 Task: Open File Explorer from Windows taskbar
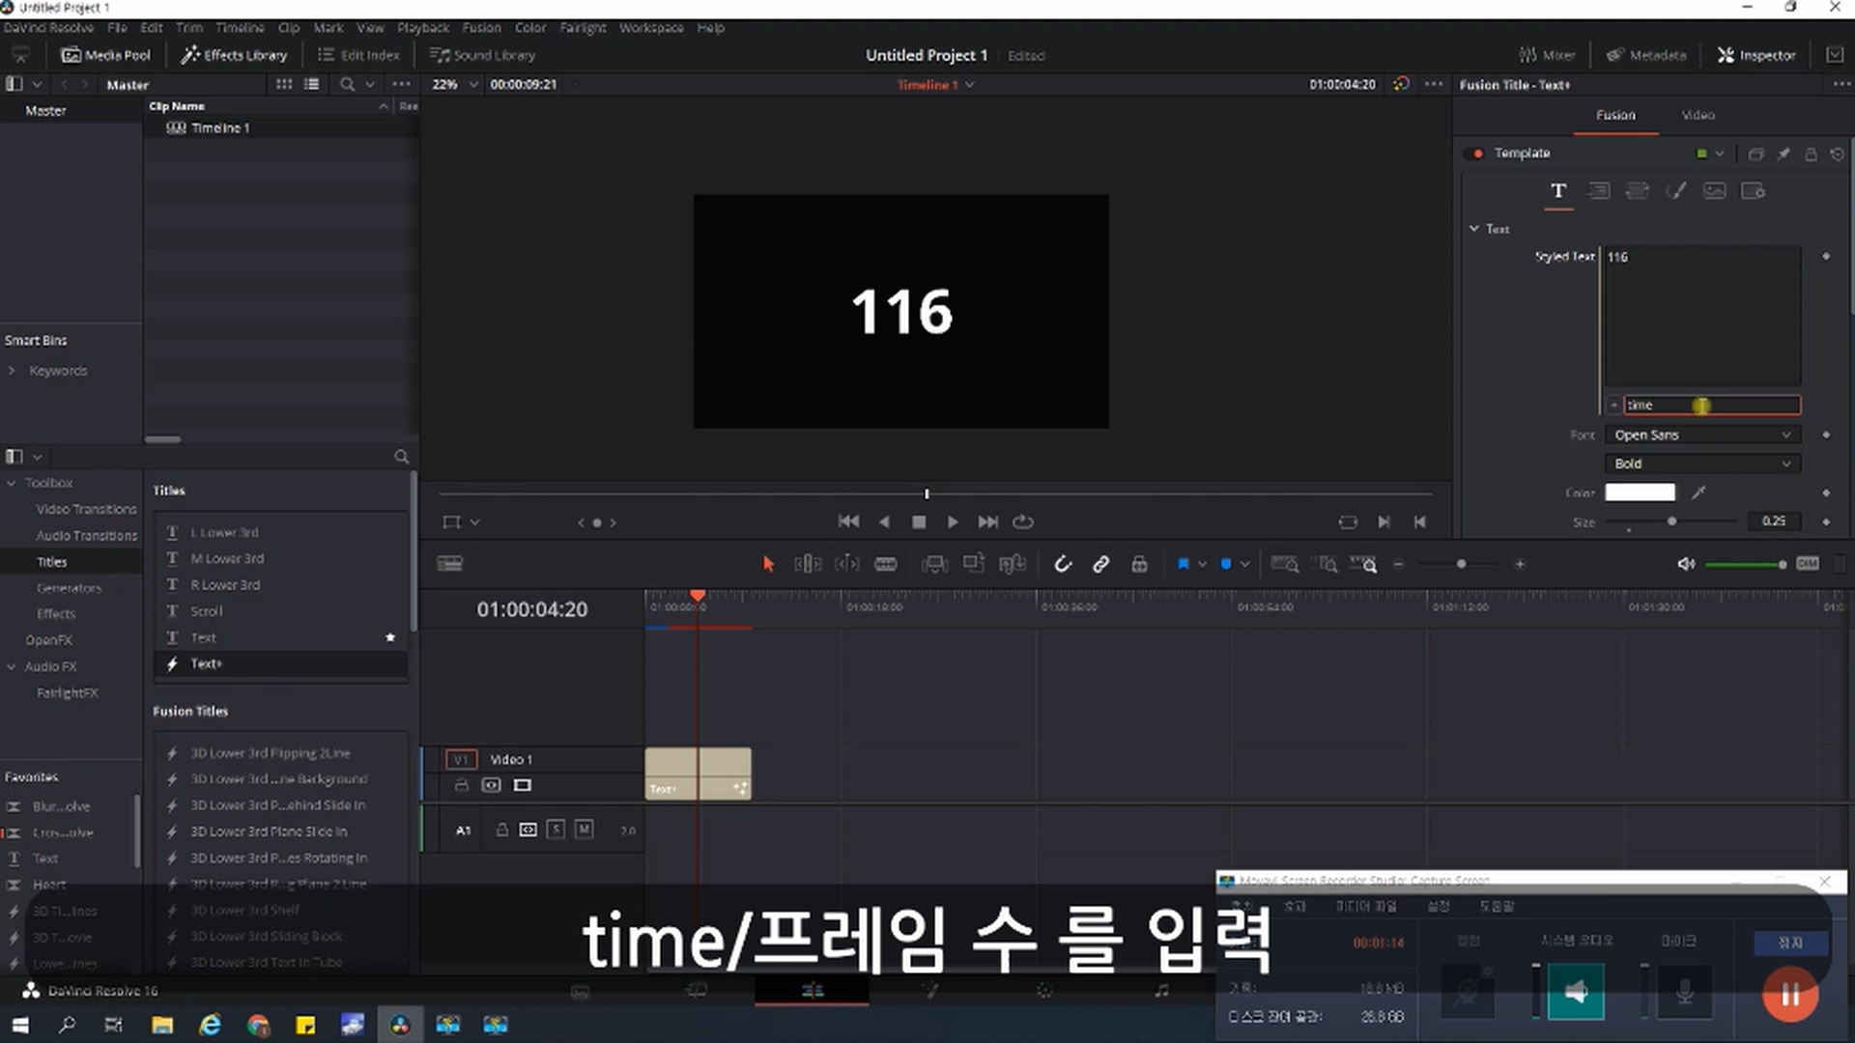[x=161, y=1025]
